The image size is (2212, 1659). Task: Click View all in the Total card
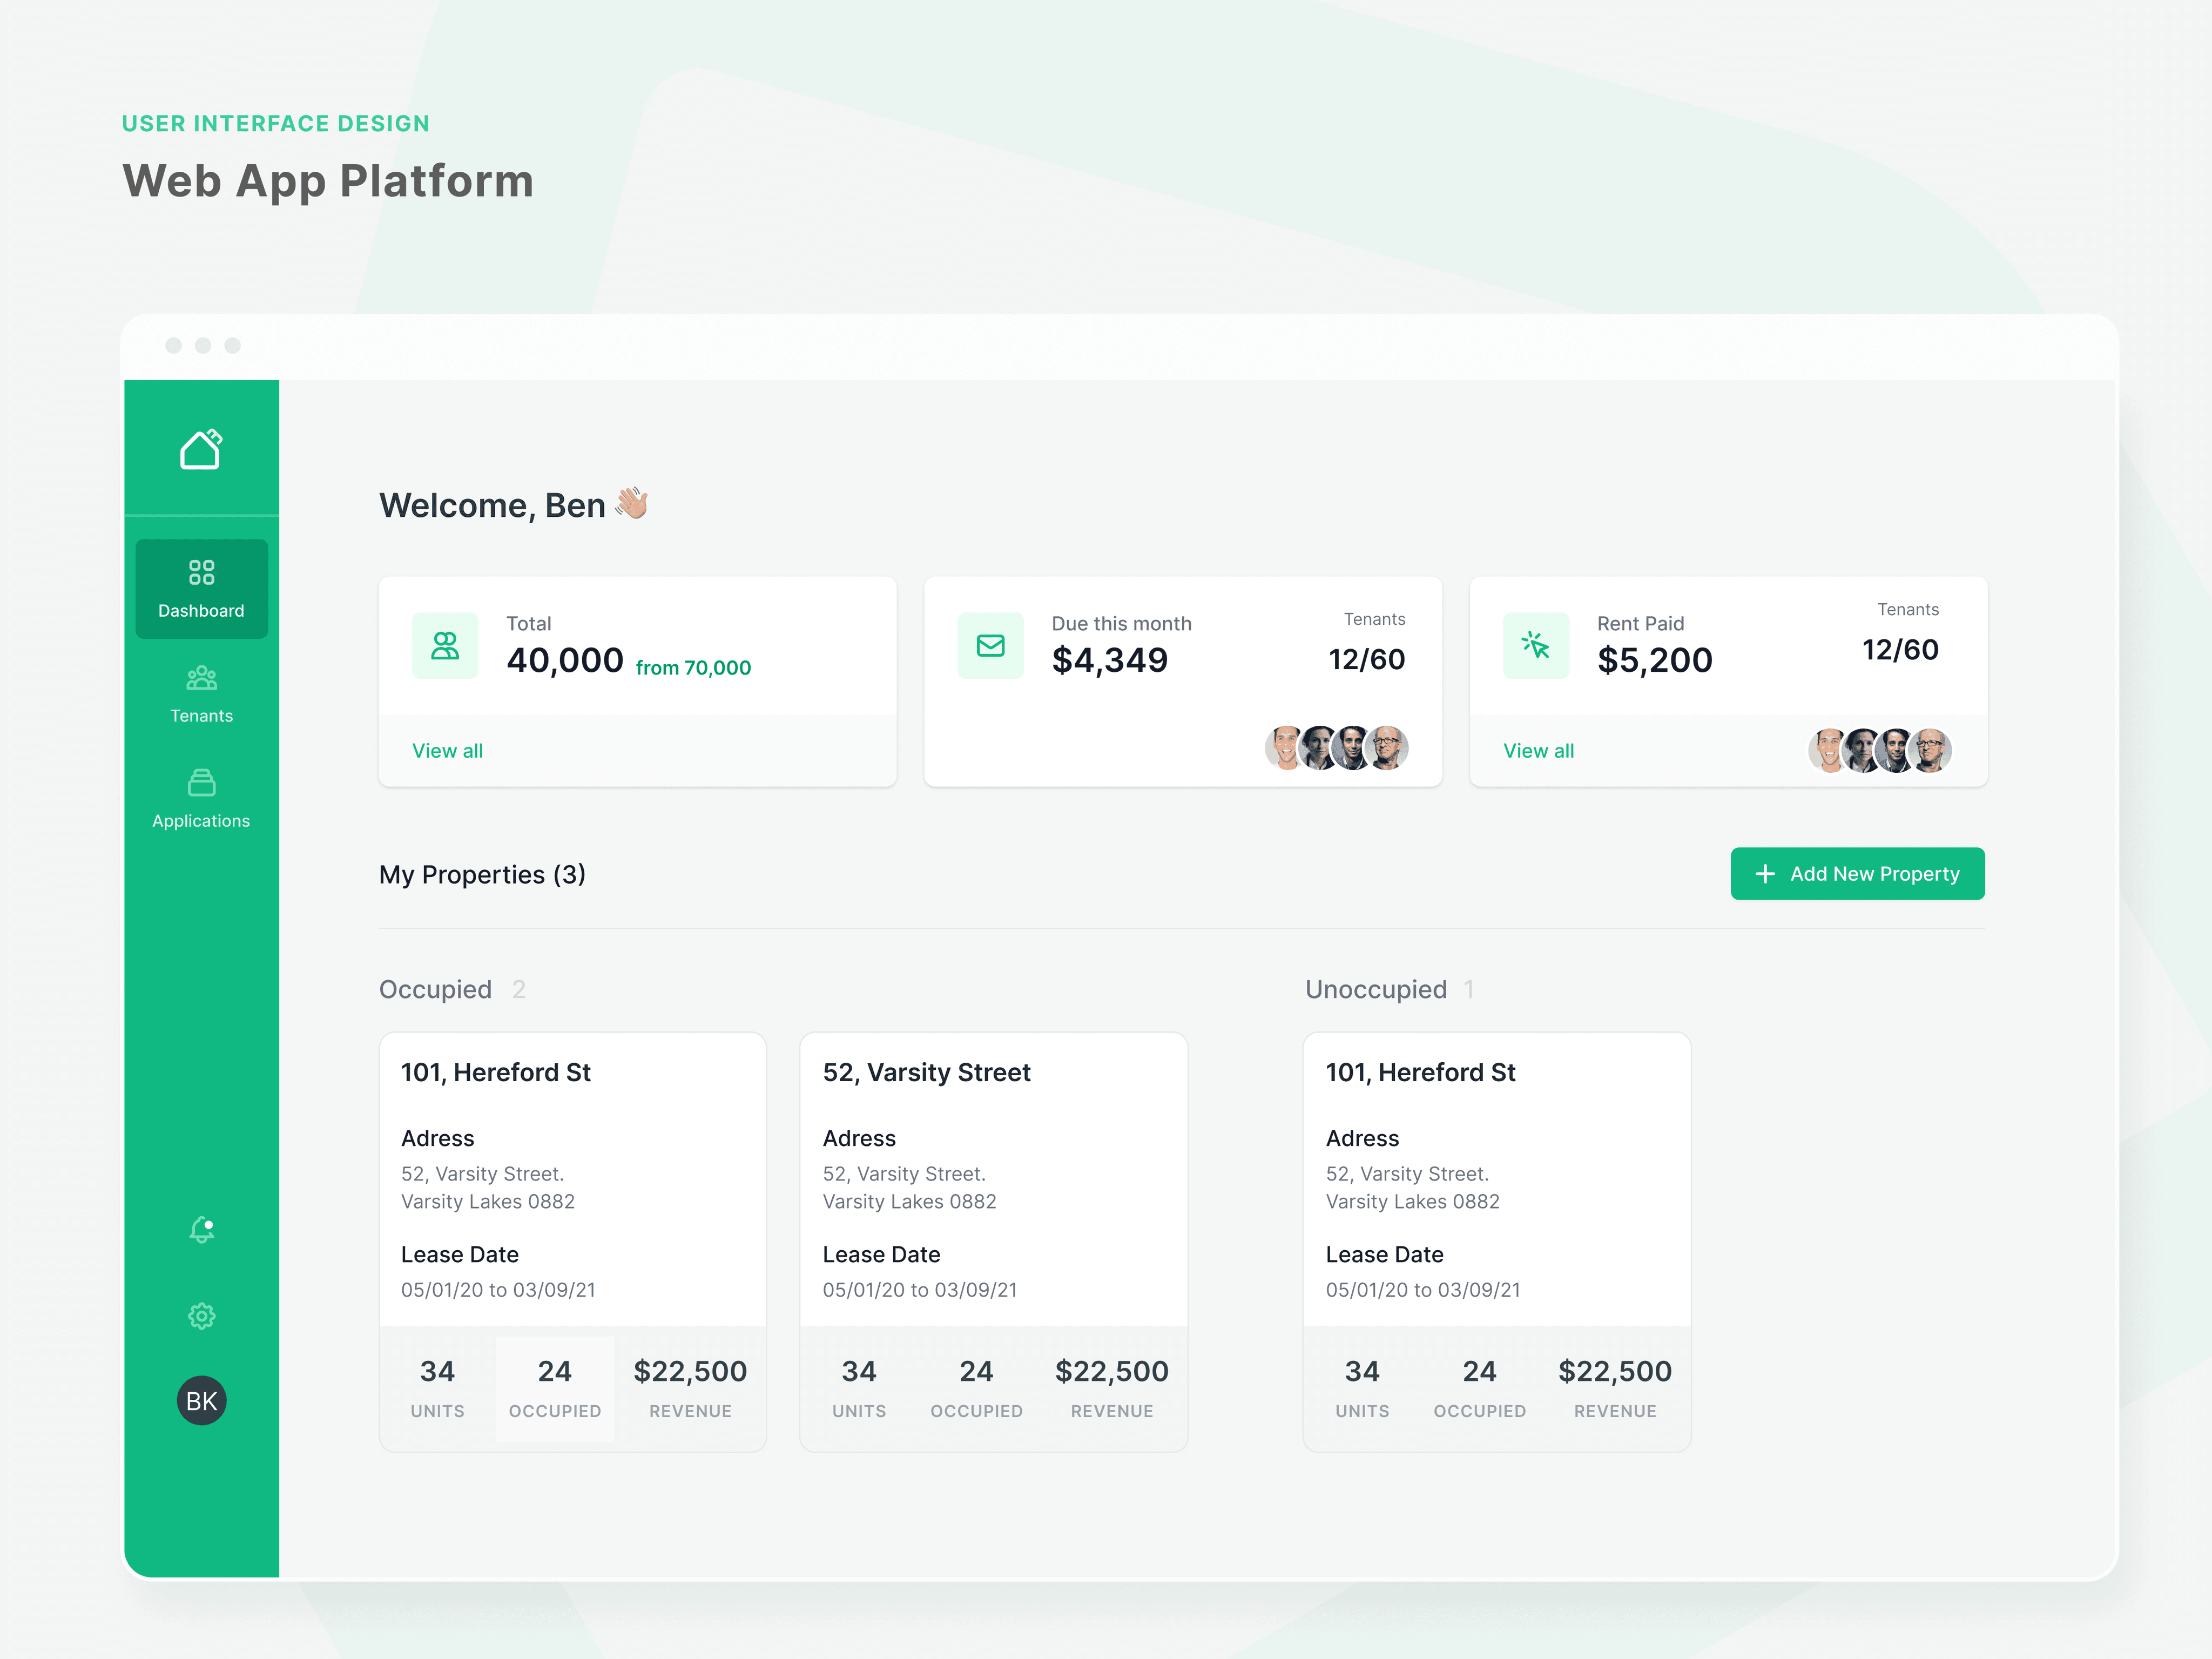coord(447,751)
